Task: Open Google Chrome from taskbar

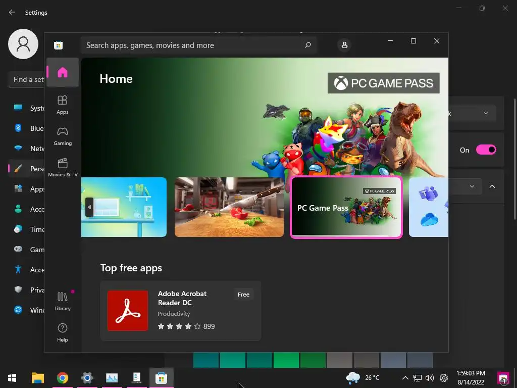Action: [x=62, y=378]
